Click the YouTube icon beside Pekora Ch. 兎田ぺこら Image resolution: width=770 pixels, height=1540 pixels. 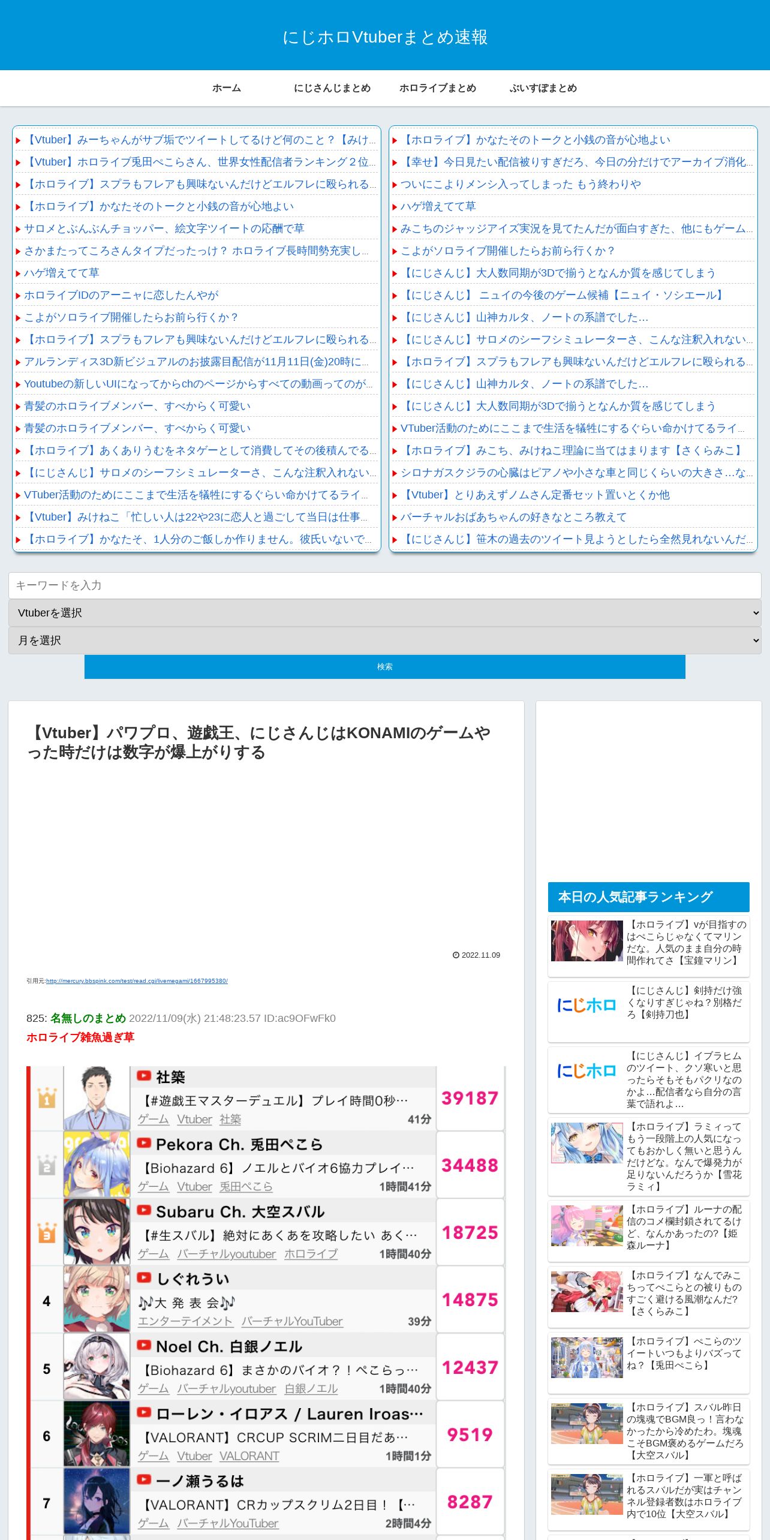point(144,1143)
